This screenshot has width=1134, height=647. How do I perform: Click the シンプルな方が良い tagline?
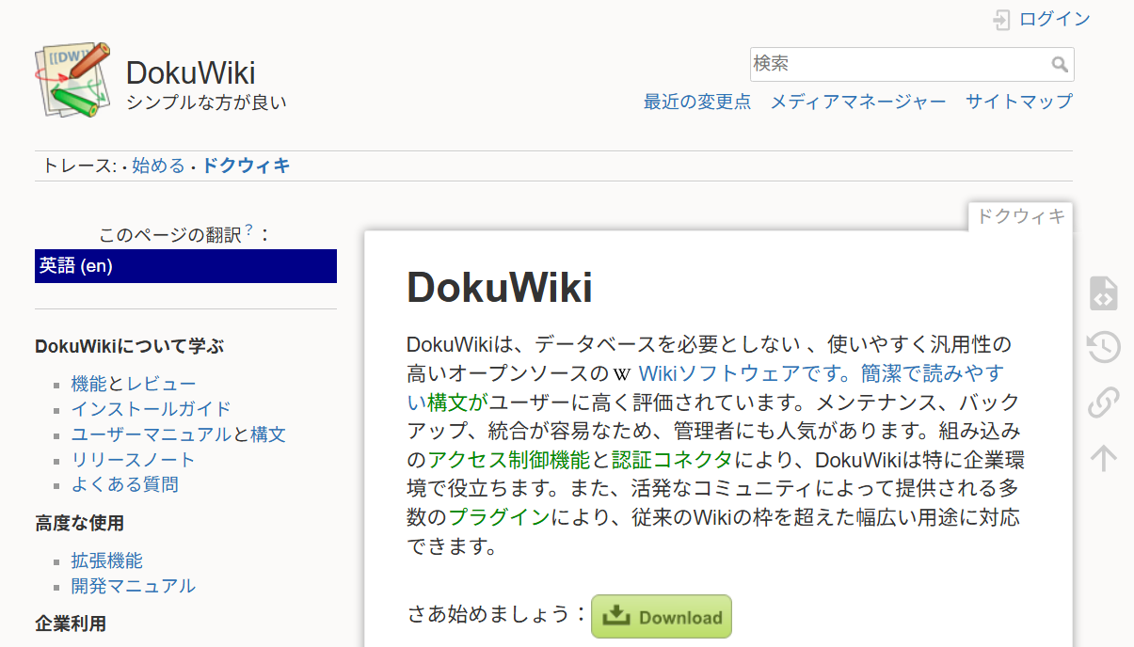pyautogui.click(x=206, y=103)
